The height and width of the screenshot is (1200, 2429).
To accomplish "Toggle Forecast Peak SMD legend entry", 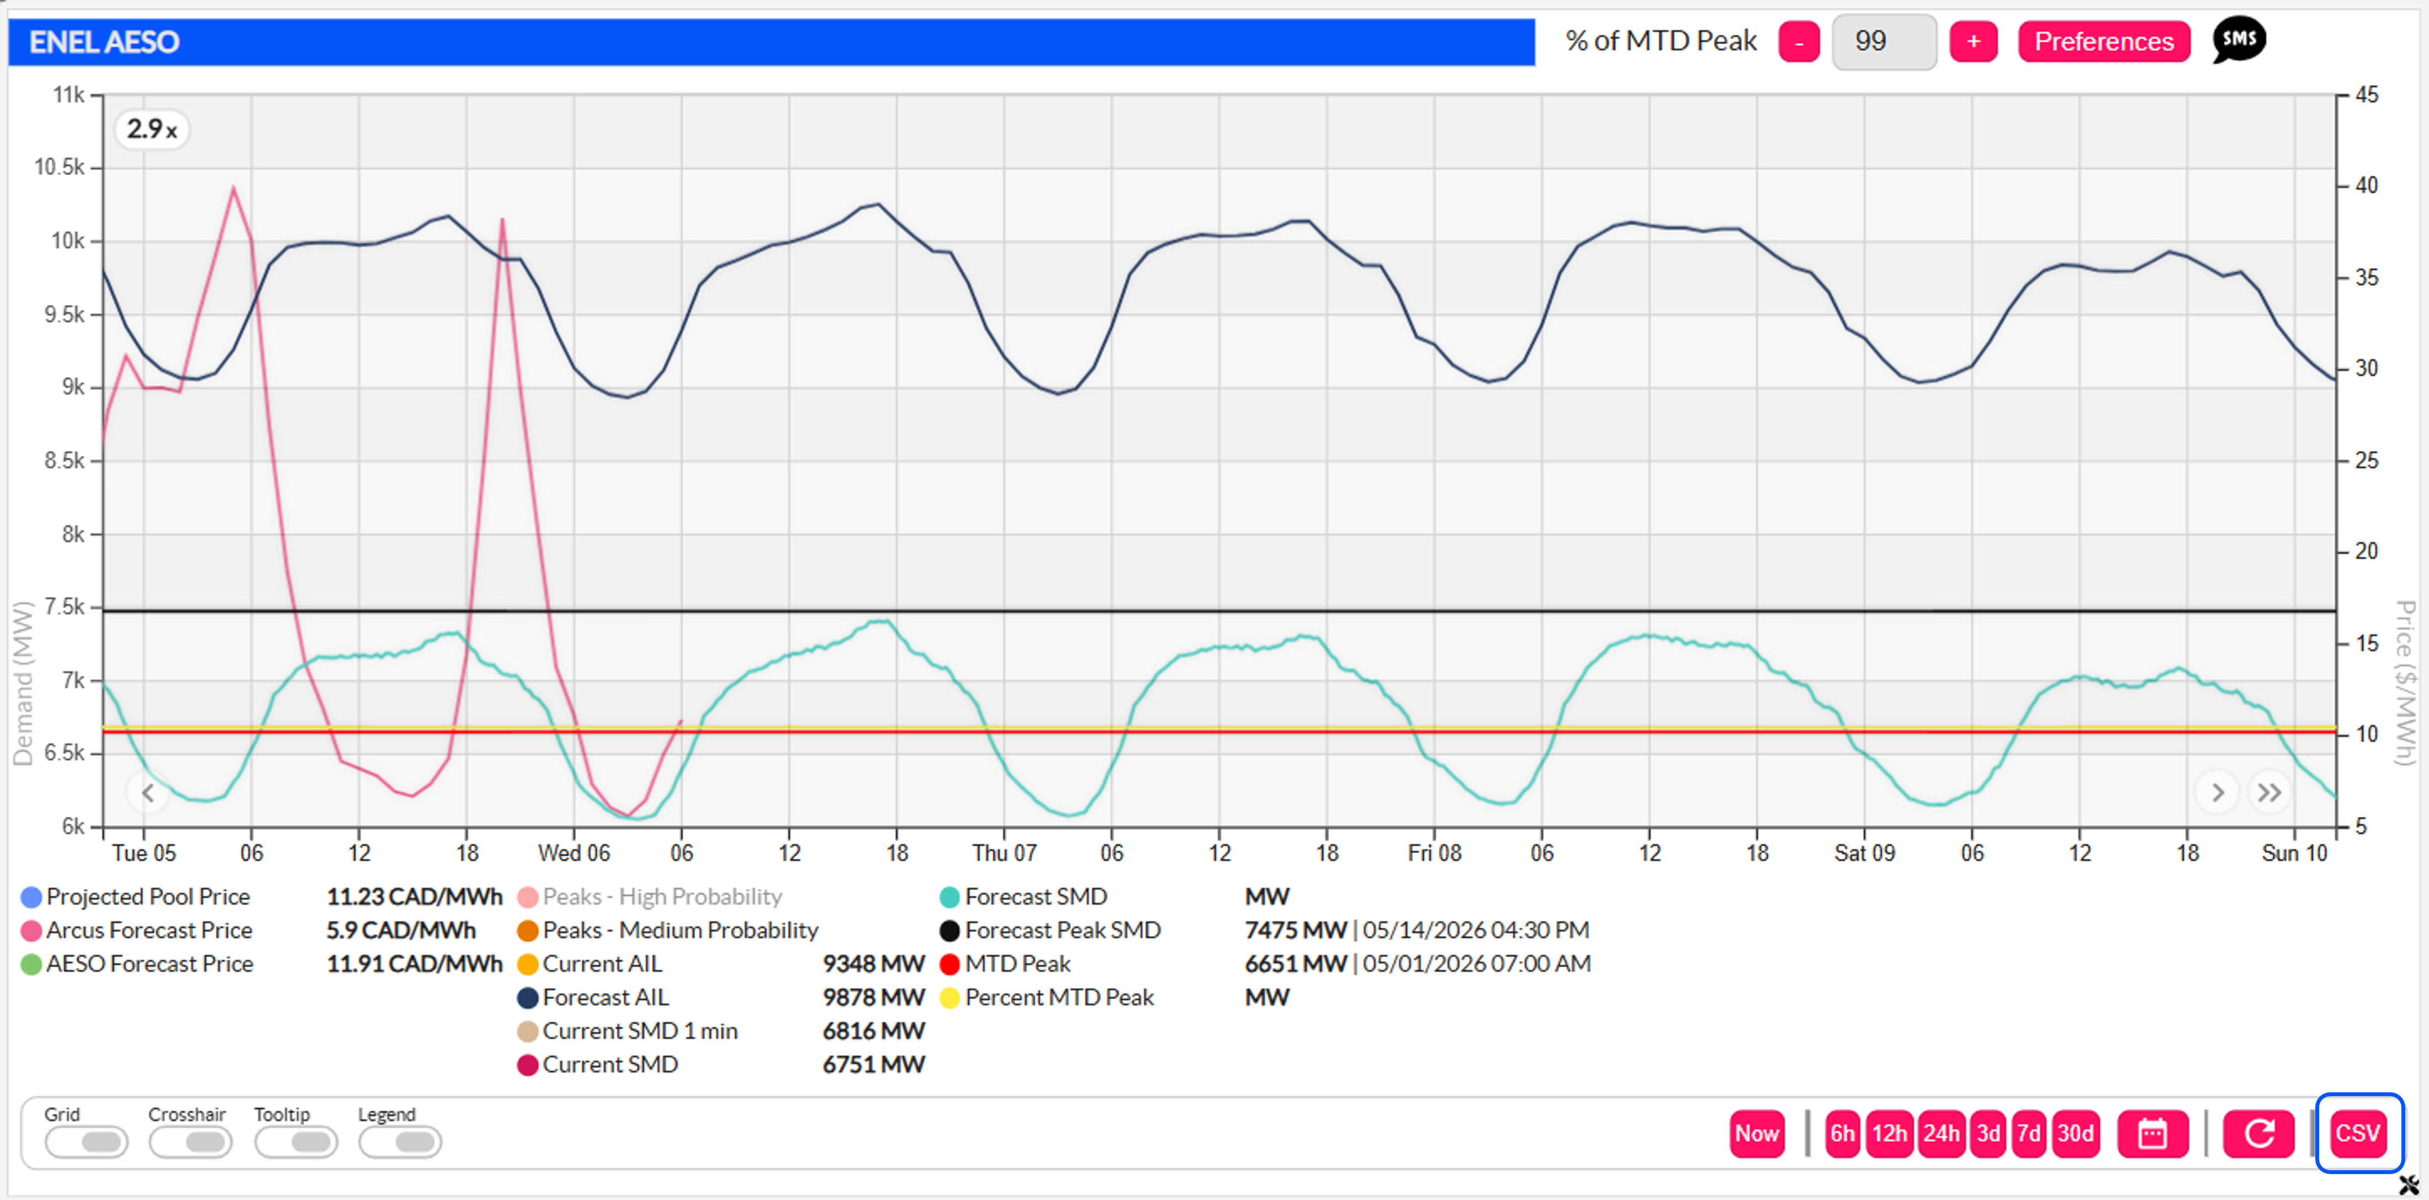I will [x=1051, y=930].
